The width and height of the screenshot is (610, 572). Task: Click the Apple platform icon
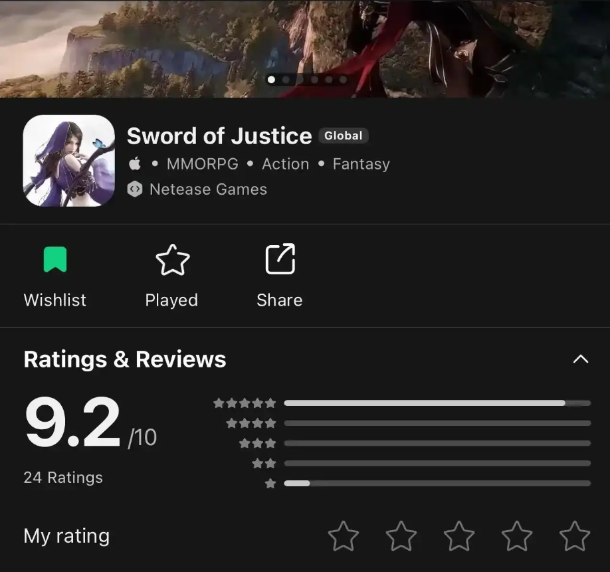(x=135, y=163)
